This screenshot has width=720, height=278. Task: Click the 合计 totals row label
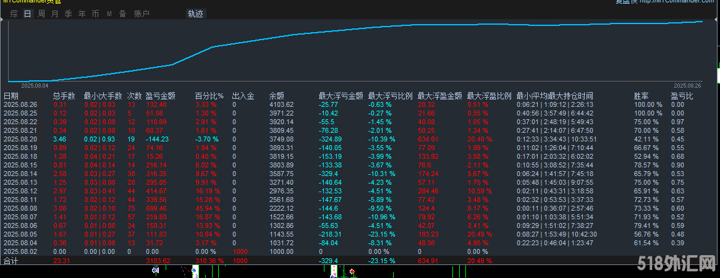11,261
